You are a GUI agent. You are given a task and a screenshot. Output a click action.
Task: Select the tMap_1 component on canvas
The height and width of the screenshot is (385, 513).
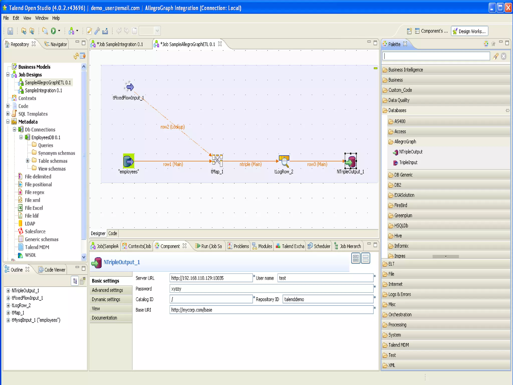coord(217,161)
